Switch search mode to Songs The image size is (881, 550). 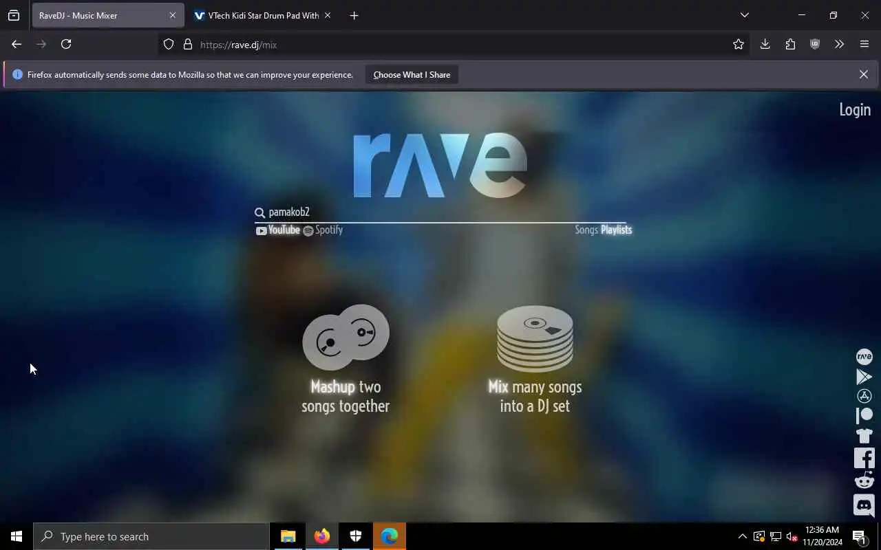click(586, 230)
